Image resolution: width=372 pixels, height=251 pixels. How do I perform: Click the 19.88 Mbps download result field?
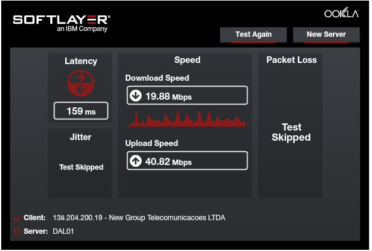(187, 96)
